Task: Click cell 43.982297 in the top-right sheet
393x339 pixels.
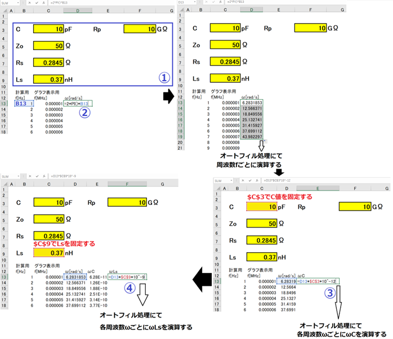Action: (252, 137)
